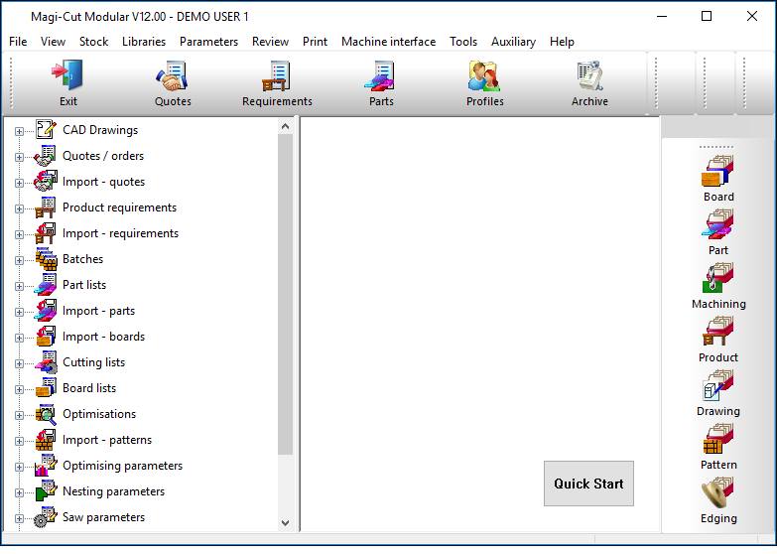Screen dimensions: 777x554
Task: Open the Print menu
Action: tap(315, 42)
